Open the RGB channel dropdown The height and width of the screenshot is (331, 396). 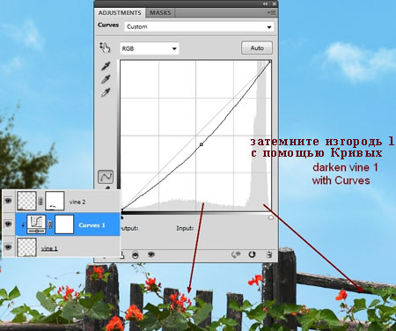click(x=150, y=48)
